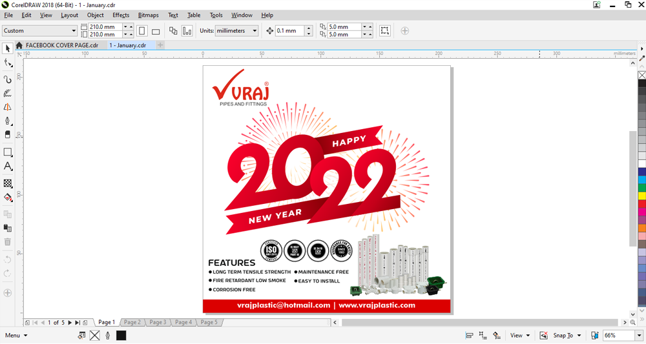Viewport: 646px width, 344px height.
Task: Click the status bar object snapping icon
Action: pyautogui.click(x=483, y=336)
